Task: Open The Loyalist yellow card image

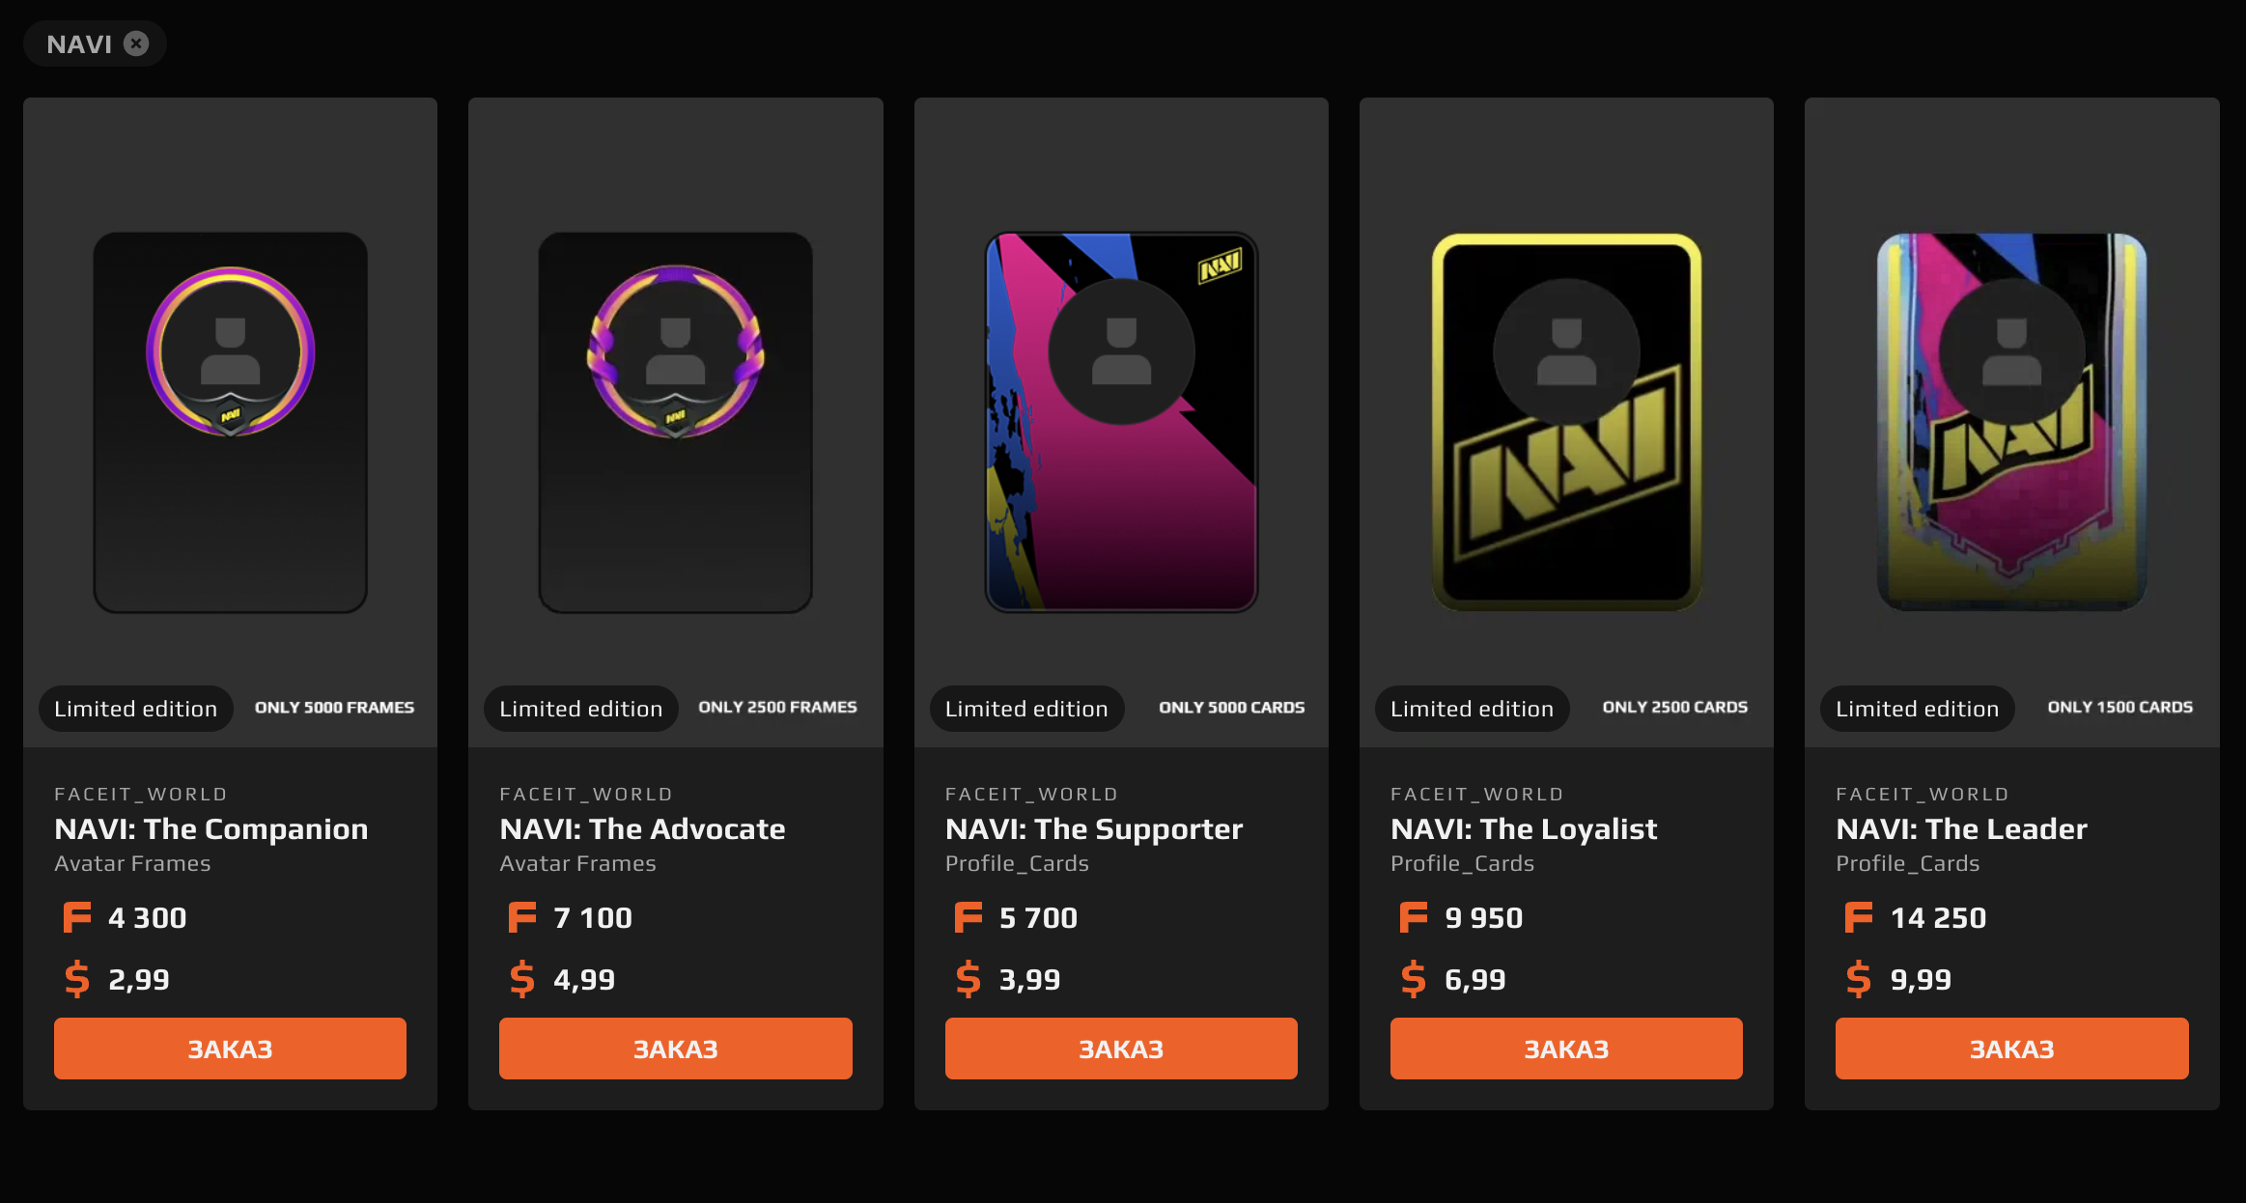Action: pos(1566,422)
